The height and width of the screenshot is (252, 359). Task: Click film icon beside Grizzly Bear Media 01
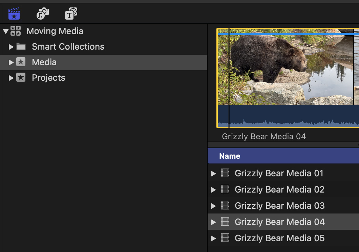point(225,173)
